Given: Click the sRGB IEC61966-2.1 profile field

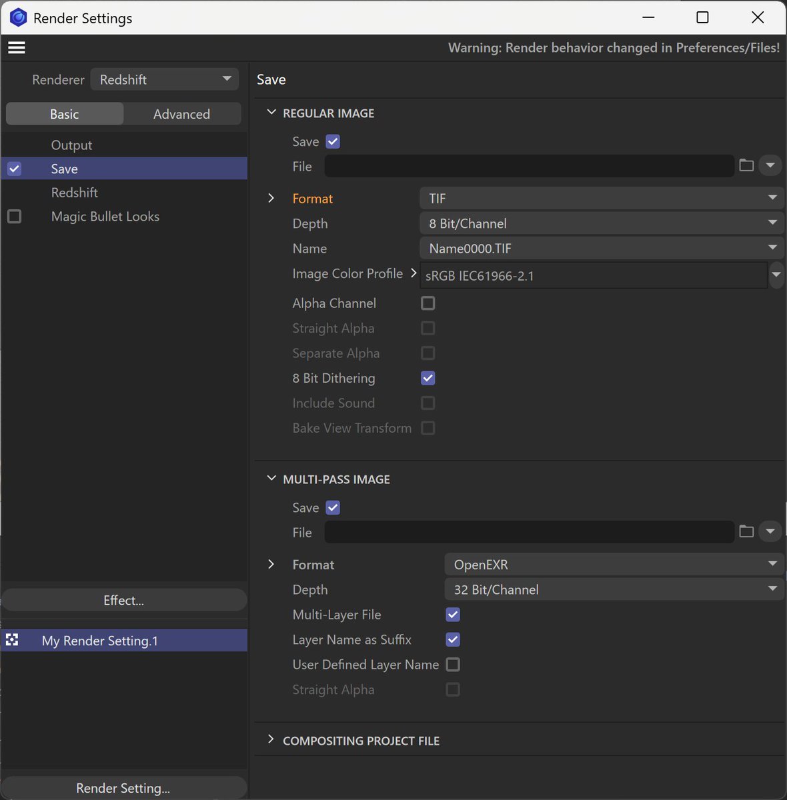Looking at the screenshot, I should pos(594,275).
